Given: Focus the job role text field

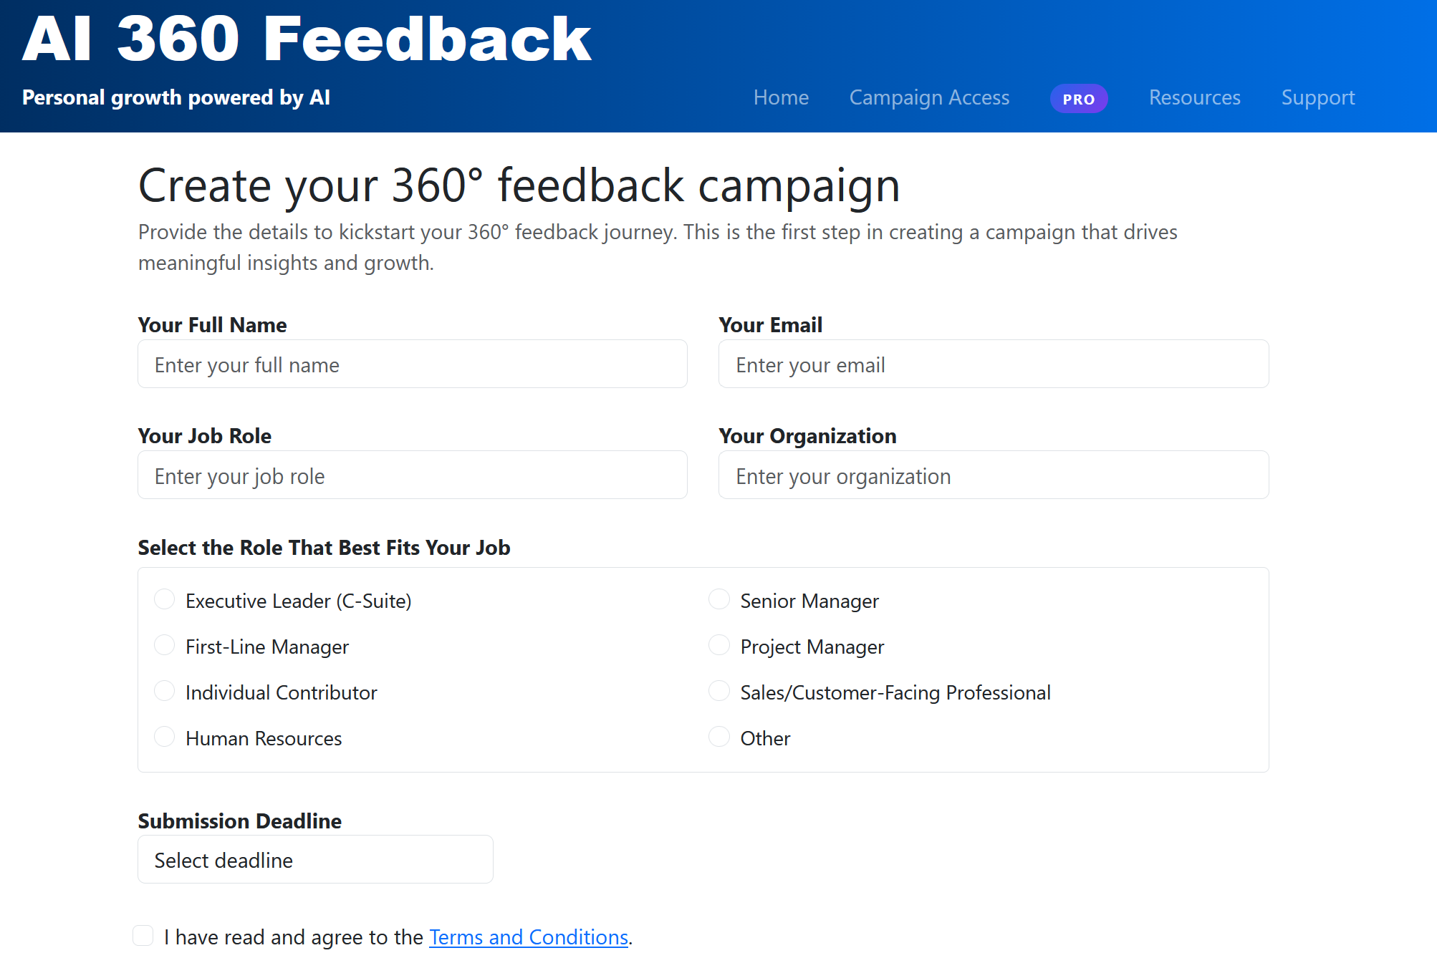Looking at the screenshot, I should point(412,475).
